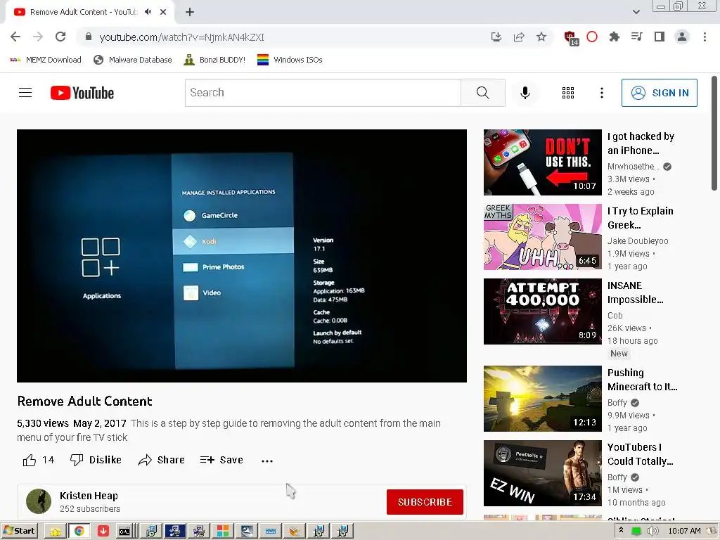Open the Malware Database bookmark
Screen dimensions: 720x540
point(132,60)
